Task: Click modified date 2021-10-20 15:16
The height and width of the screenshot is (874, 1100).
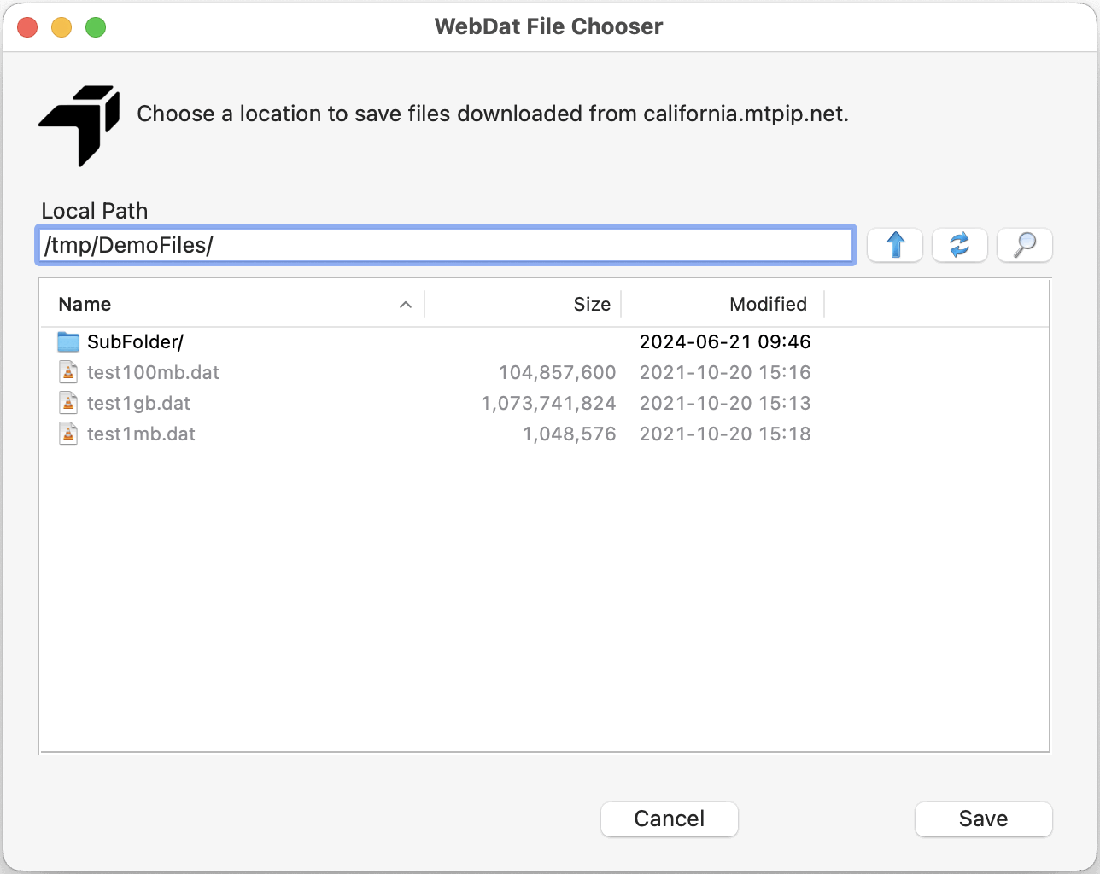Action: tap(725, 373)
